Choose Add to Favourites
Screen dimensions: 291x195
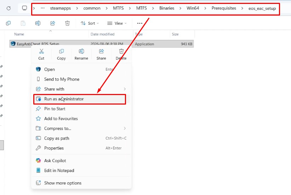click(x=81, y=118)
